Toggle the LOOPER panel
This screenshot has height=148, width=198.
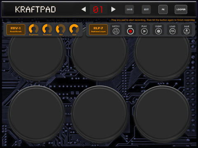pyautogui.click(x=181, y=9)
